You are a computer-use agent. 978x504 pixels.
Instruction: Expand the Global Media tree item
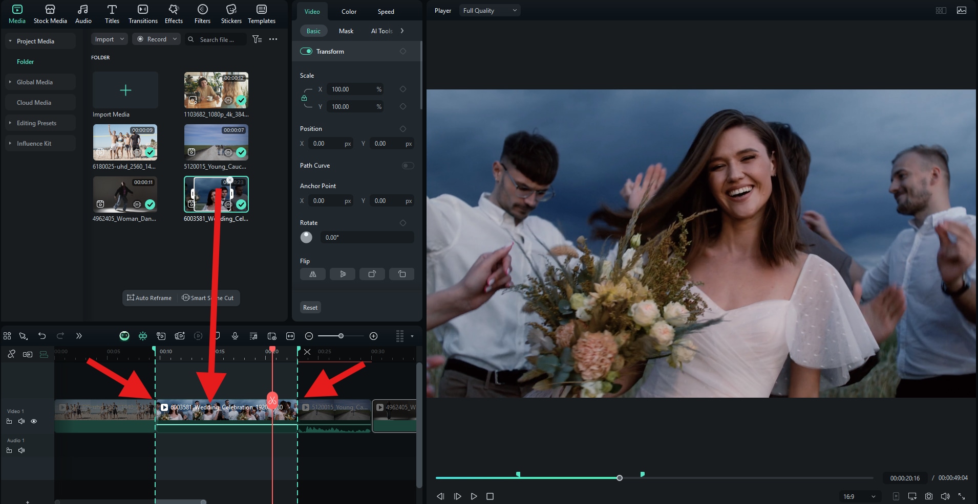(10, 82)
